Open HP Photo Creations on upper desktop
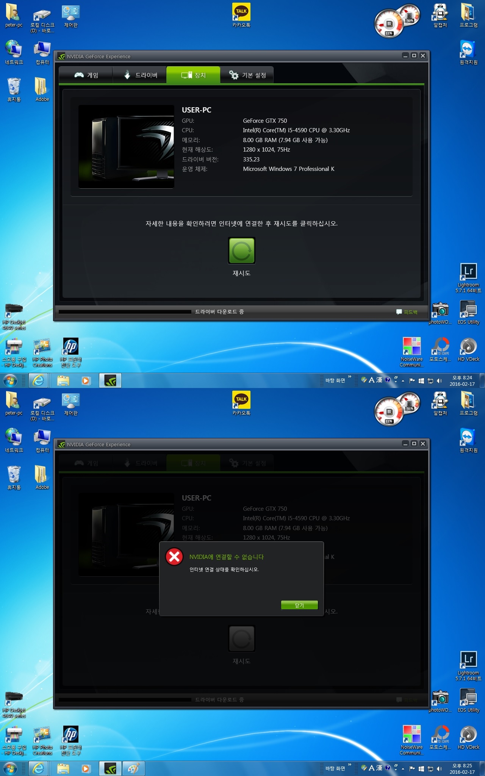The width and height of the screenshot is (485, 776). click(x=42, y=353)
